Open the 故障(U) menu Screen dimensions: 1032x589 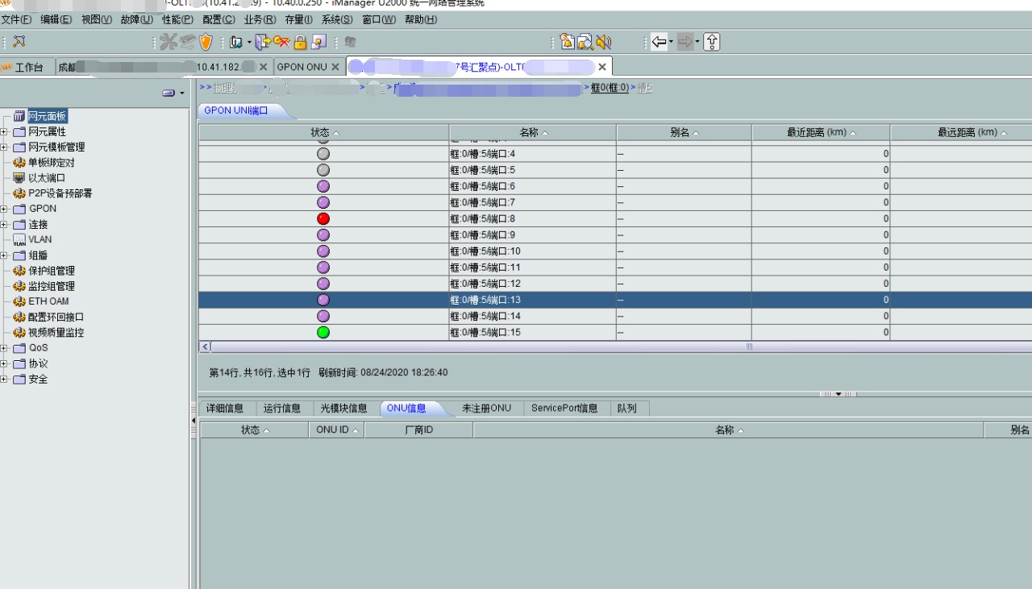pyautogui.click(x=137, y=19)
